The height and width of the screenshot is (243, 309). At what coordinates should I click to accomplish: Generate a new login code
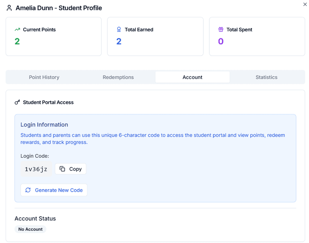click(54, 190)
